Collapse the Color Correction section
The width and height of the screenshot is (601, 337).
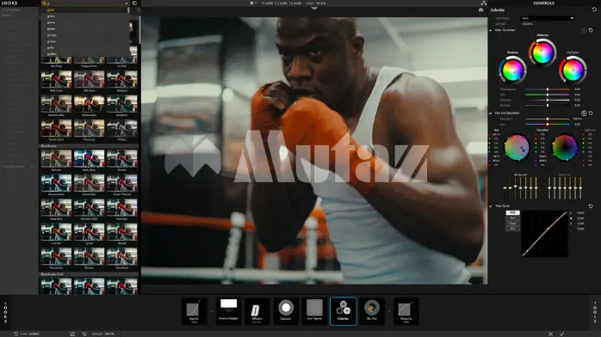[x=491, y=30]
